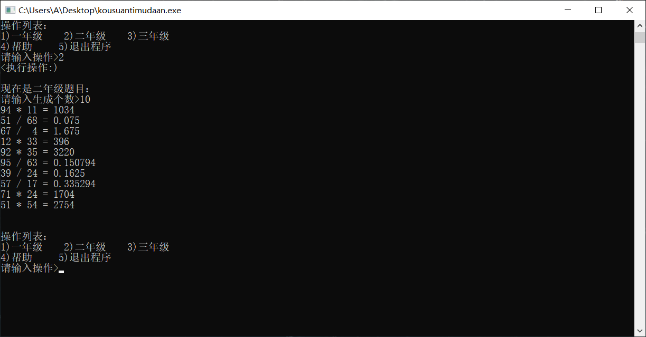The image size is (646, 337).
Task: Click '1)一年级' in the top menu list
Action: pyautogui.click(x=22, y=36)
